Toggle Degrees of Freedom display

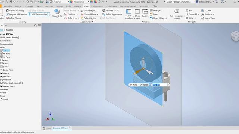tap(16, 14)
